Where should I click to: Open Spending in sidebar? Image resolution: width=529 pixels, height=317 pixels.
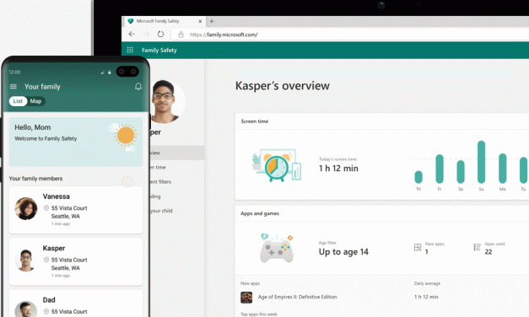tap(155, 196)
